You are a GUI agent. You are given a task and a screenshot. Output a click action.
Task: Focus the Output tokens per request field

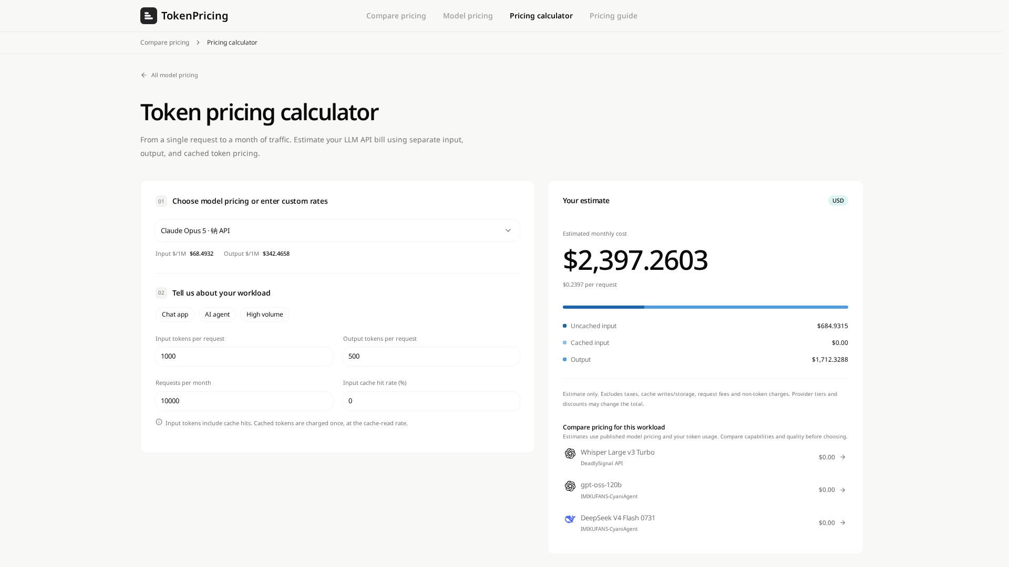pyautogui.click(x=431, y=356)
